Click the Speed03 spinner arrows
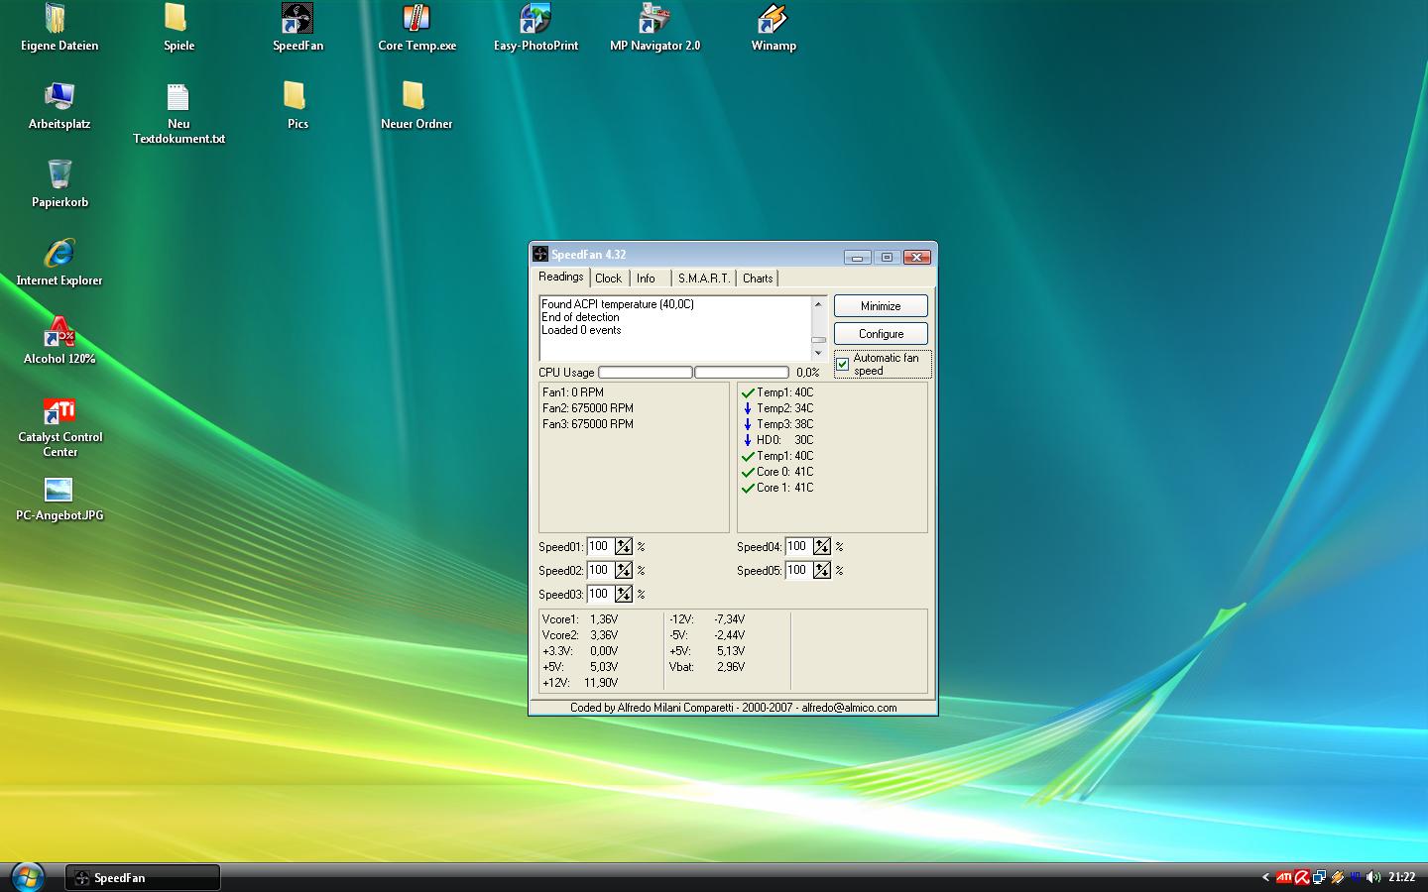 [x=623, y=594]
